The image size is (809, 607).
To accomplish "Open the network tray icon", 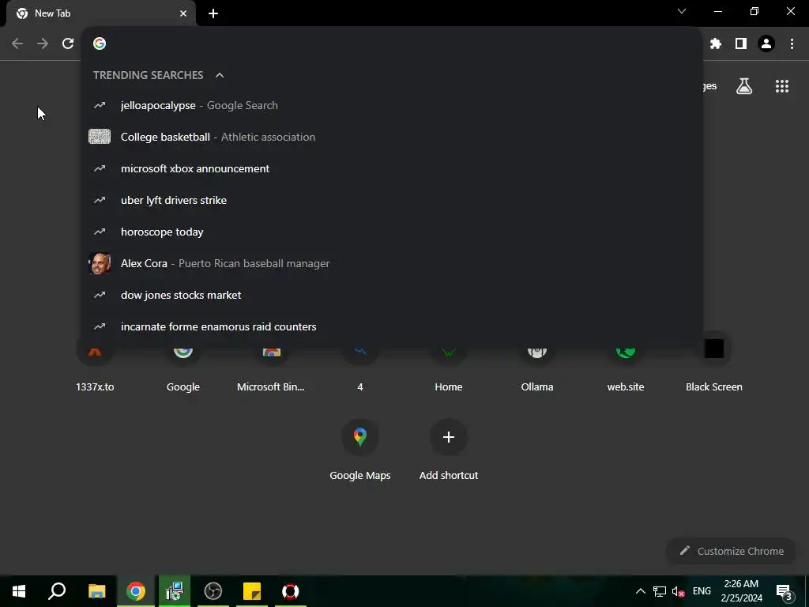I will click(x=660, y=591).
